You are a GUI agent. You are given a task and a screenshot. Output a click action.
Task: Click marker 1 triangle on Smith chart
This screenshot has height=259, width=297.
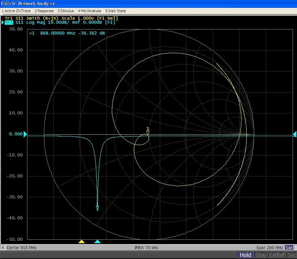click(x=148, y=132)
